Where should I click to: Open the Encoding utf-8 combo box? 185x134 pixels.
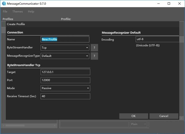157,39
